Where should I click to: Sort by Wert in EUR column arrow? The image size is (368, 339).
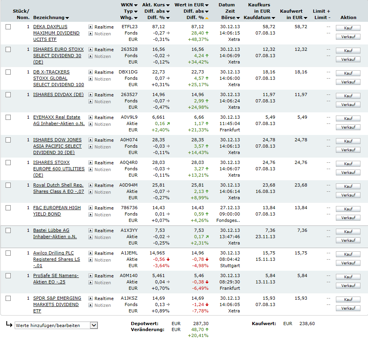(207, 5)
